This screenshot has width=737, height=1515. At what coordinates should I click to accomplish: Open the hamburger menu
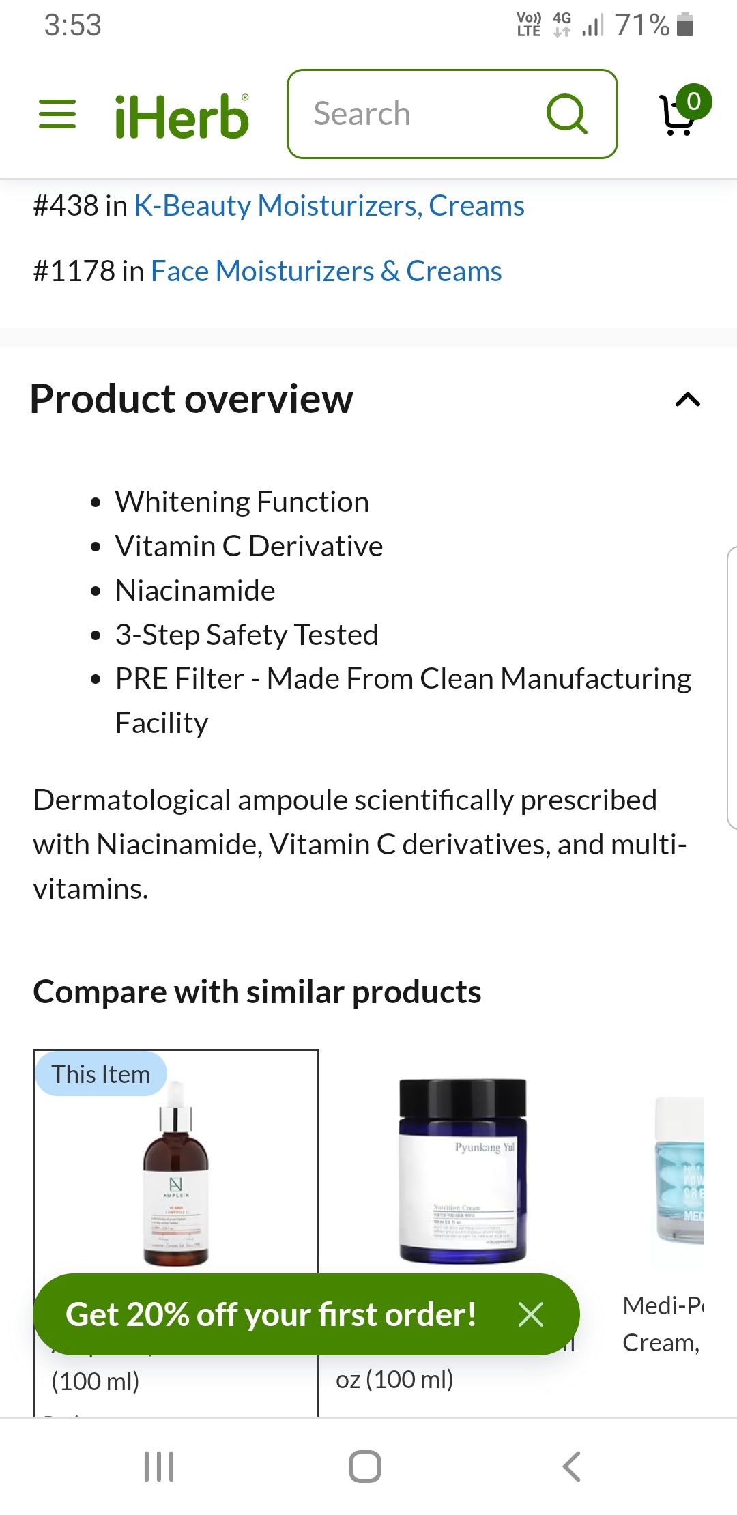[x=57, y=114]
